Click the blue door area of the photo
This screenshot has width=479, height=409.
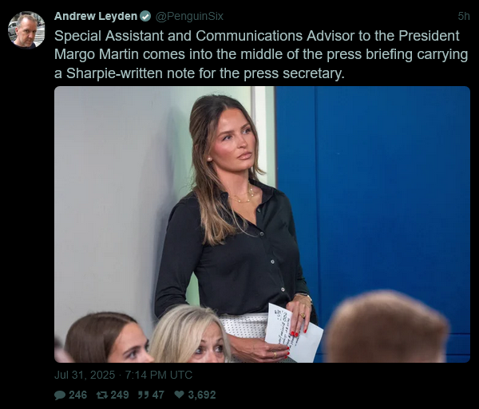[373, 189]
